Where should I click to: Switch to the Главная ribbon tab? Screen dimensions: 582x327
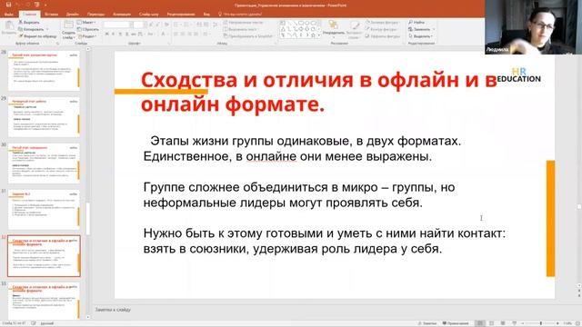click(29, 15)
